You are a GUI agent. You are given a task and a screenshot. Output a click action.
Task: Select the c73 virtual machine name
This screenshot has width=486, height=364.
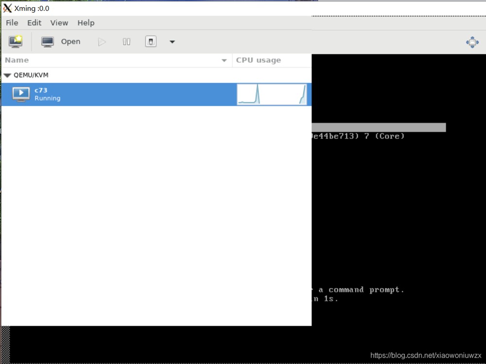click(x=41, y=90)
